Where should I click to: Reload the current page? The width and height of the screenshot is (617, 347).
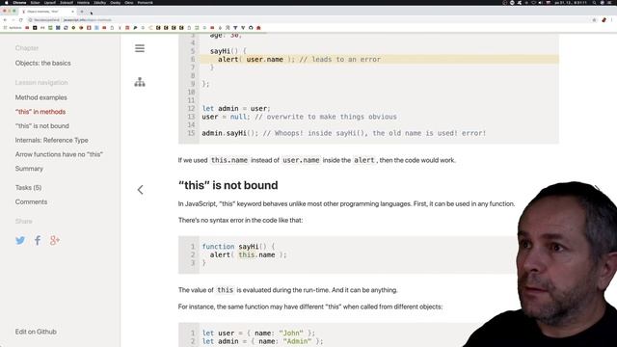point(21,20)
